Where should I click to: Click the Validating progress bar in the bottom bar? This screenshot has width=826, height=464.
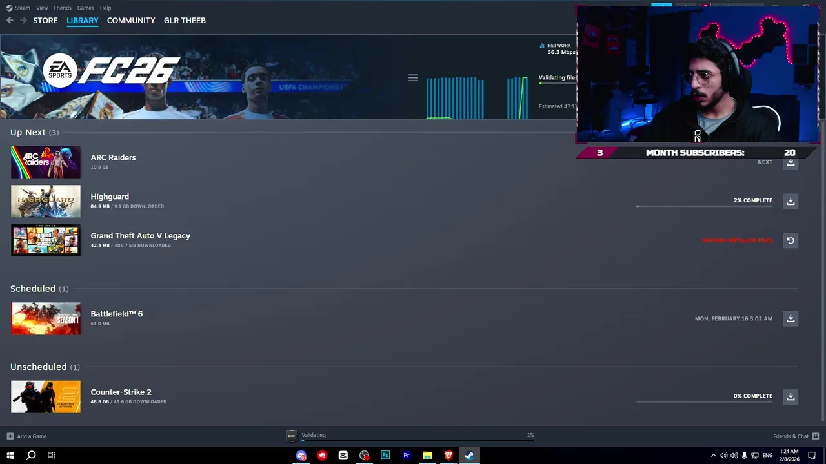click(418, 441)
